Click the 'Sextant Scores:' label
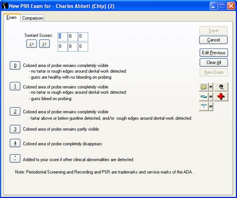This screenshot has height=198, width=237. pos(38,35)
